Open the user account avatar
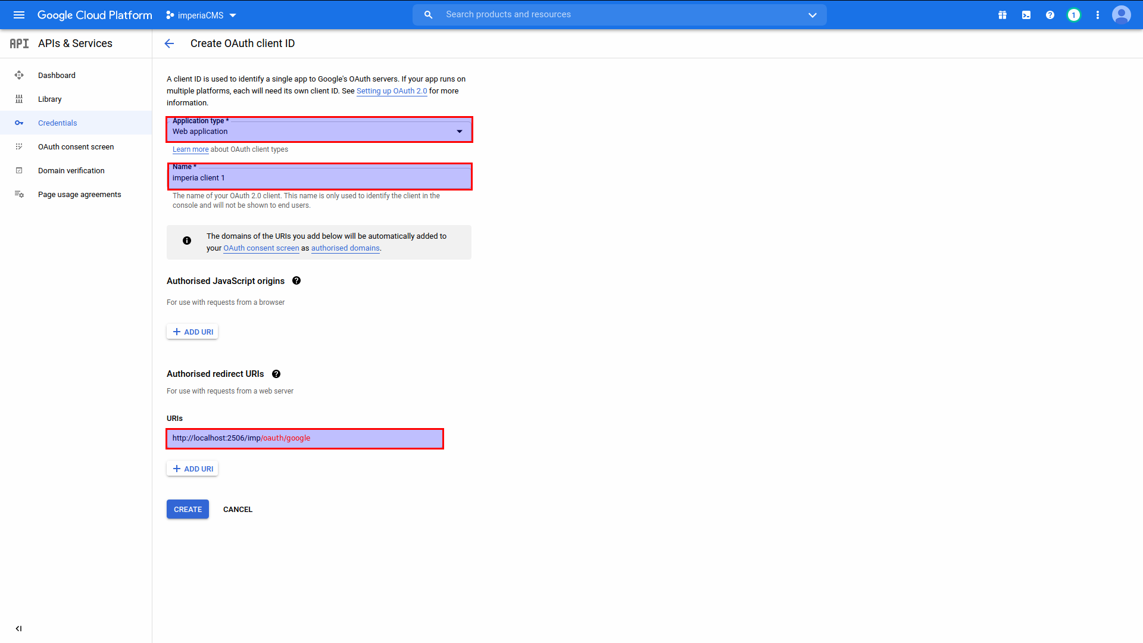1143x643 pixels. pyautogui.click(x=1122, y=15)
